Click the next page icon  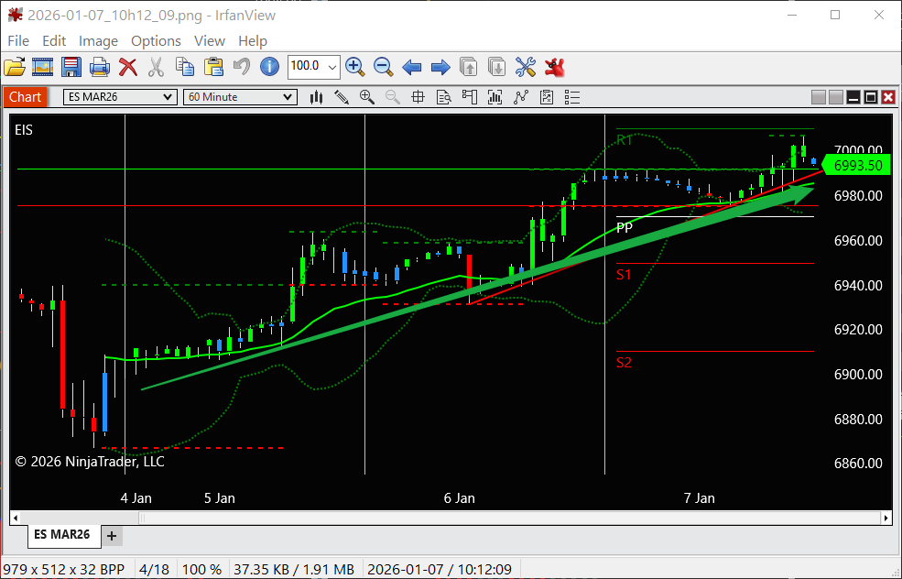496,68
